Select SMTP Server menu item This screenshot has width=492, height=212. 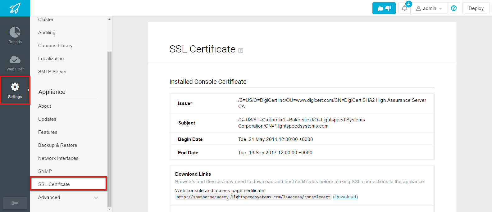tap(52, 72)
